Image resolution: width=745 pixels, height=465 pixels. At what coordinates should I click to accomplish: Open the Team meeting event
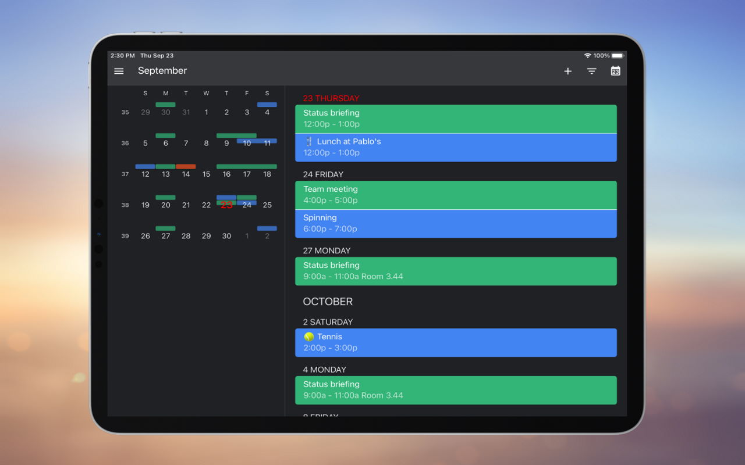click(455, 195)
